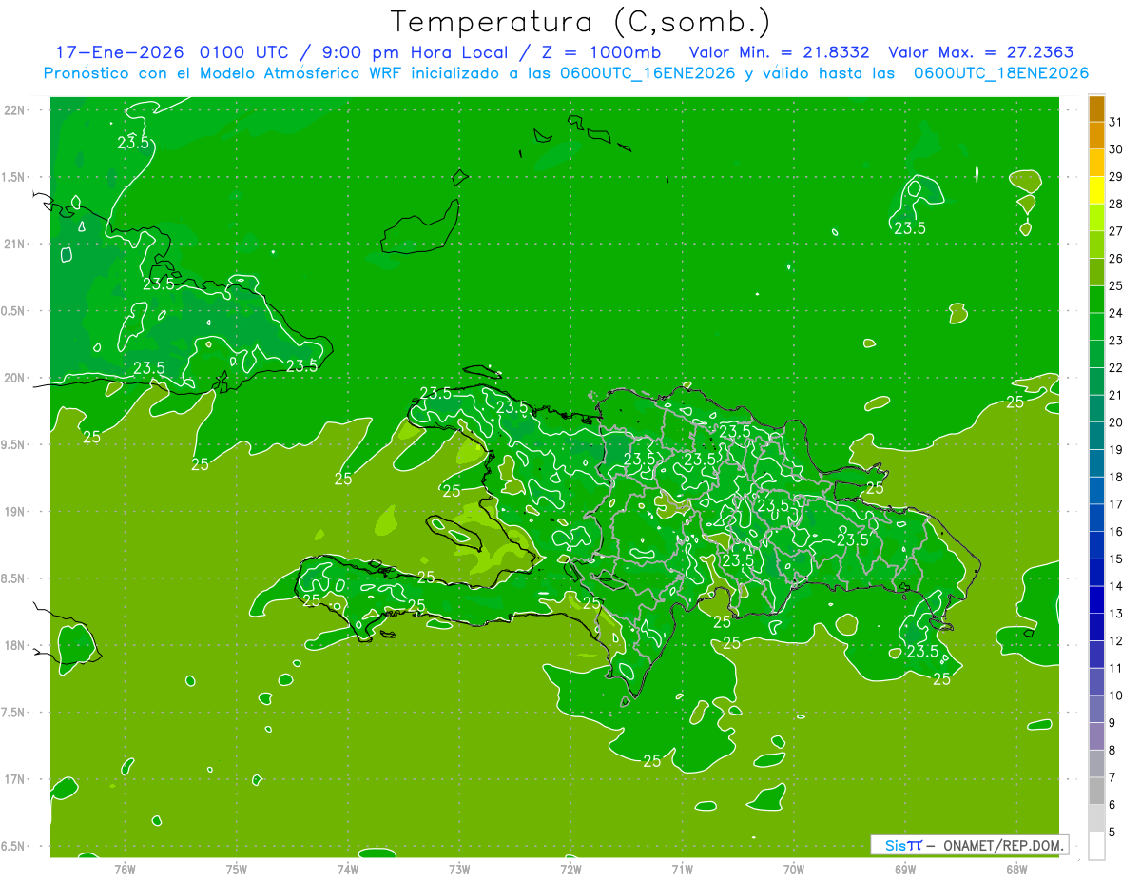Select the date text "17-Ene-2026"
The width and height of the screenshot is (1141, 882).
click(x=120, y=52)
